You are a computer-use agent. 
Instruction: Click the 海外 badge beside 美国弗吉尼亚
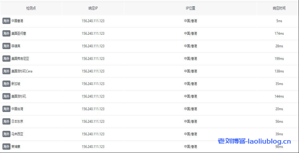6,59
